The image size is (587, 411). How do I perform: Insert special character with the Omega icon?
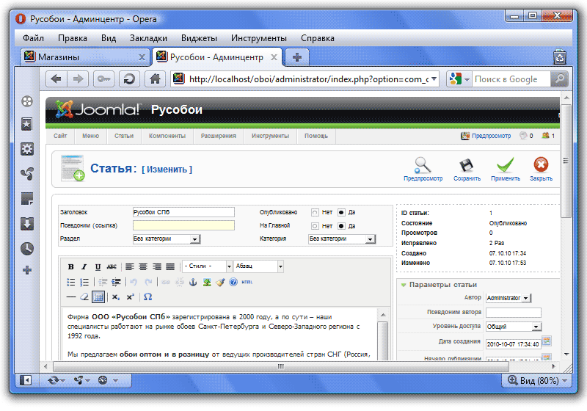(147, 297)
